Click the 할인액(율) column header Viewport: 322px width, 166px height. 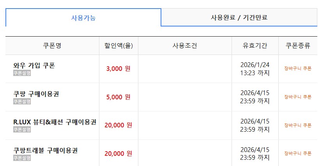coord(119,46)
